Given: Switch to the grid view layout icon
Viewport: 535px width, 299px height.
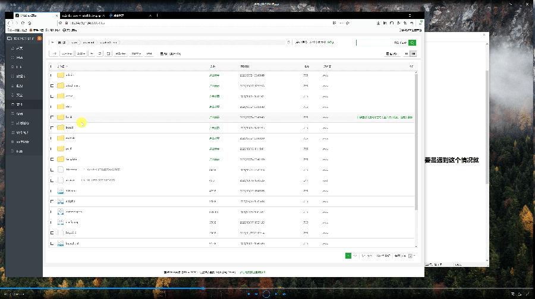Looking at the screenshot, I should click(x=407, y=53).
